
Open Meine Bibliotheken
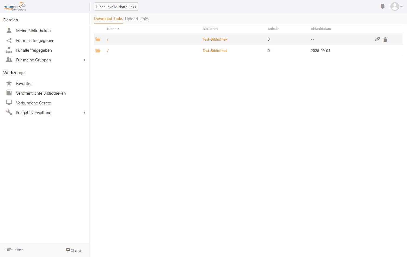[x=33, y=31]
